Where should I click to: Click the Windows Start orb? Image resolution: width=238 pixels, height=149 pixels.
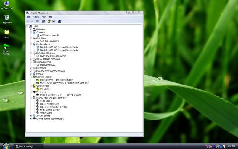click(x=6, y=146)
